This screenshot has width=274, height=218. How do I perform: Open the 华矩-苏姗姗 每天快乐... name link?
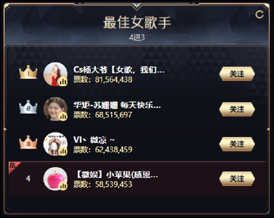(x=117, y=105)
